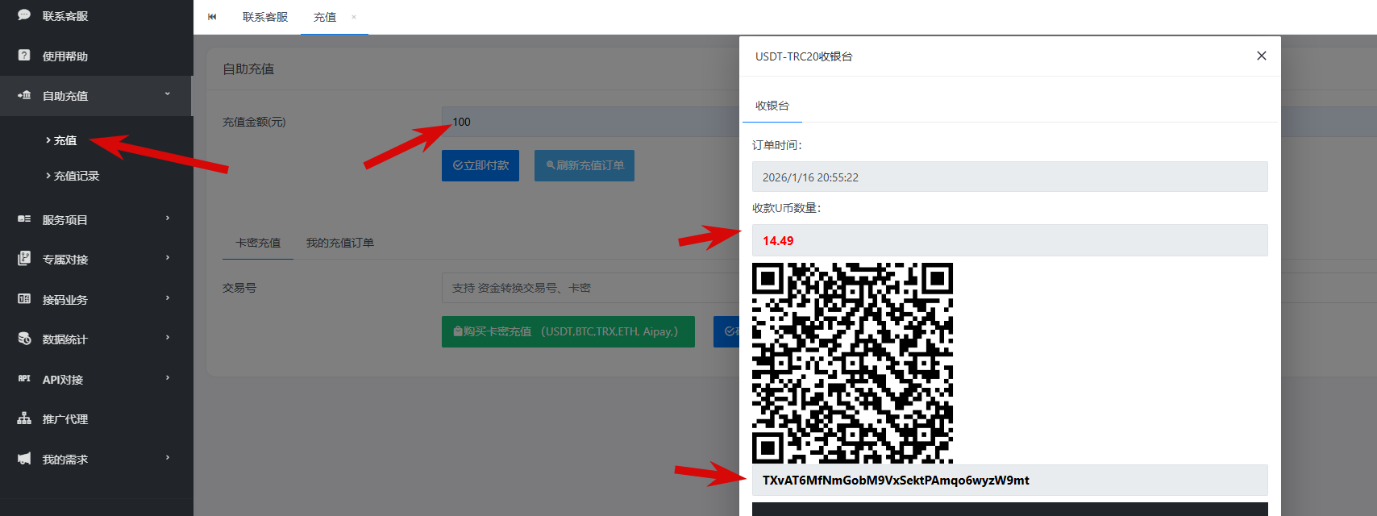Click the 联系客服 chat bubble icon in sidebar
This screenshot has height=516, width=1377.
(x=24, y=15)
